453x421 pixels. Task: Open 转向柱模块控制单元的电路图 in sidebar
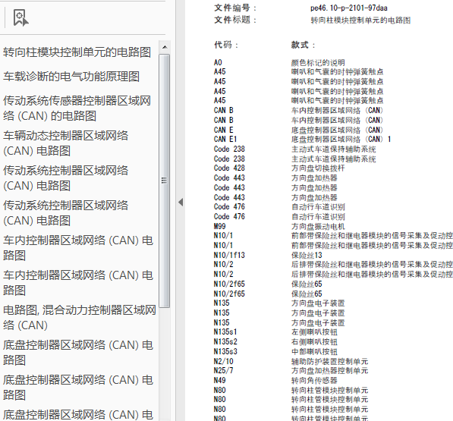coord(77,52)
